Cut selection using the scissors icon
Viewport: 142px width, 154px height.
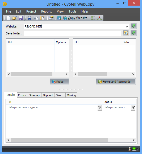click(x=30, y=18)
